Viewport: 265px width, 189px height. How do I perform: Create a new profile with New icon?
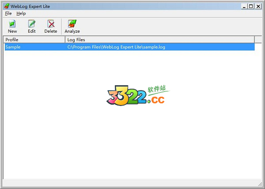[x=12, y=26]
